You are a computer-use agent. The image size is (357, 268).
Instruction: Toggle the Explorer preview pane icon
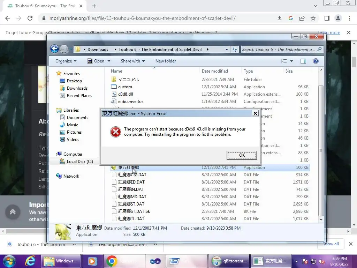click(x=303, y=61)
